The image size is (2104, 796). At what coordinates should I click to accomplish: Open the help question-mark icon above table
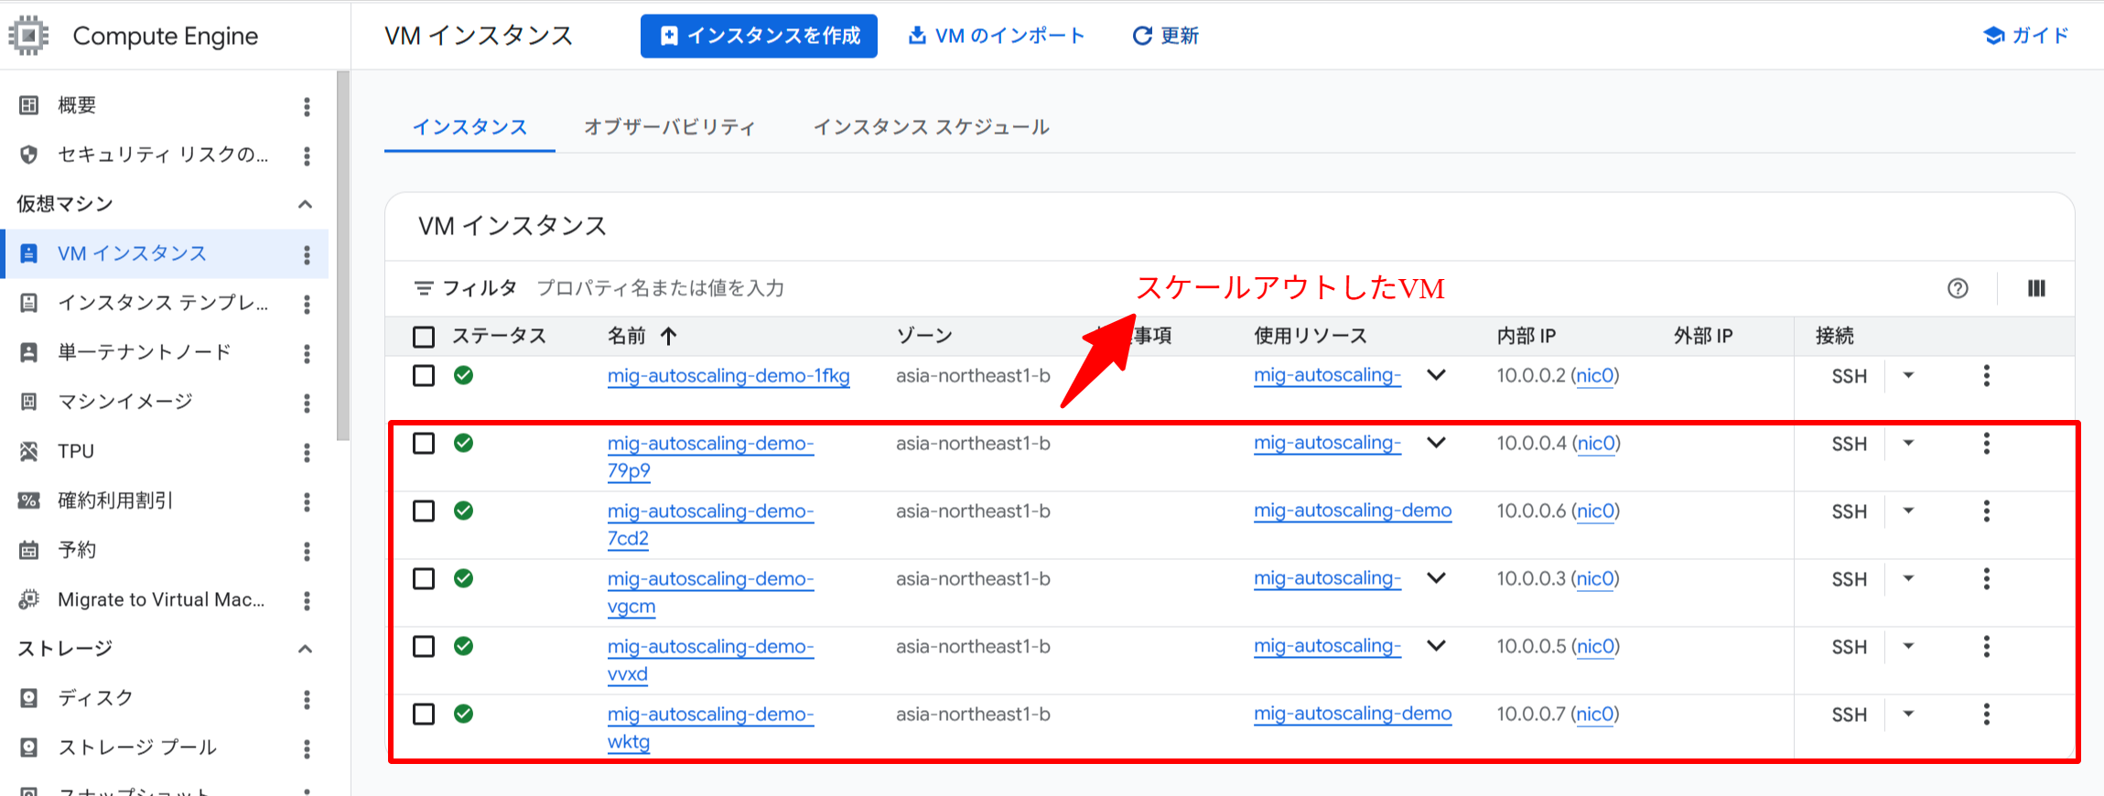(1958, 288)
